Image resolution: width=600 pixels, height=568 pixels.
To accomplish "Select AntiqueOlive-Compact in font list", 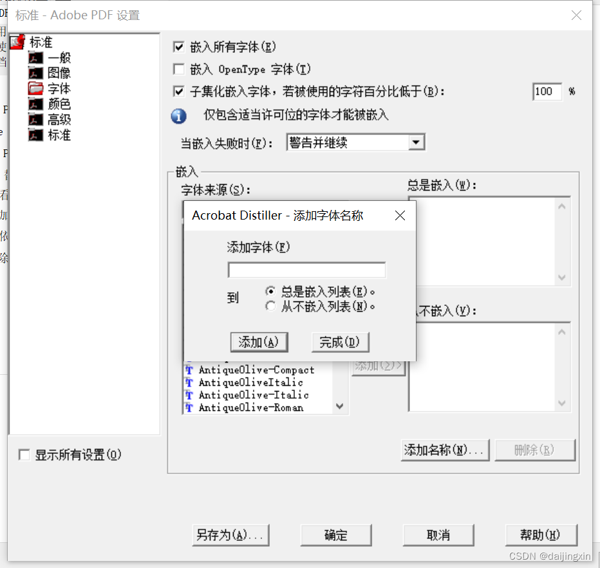I will 256,370.
